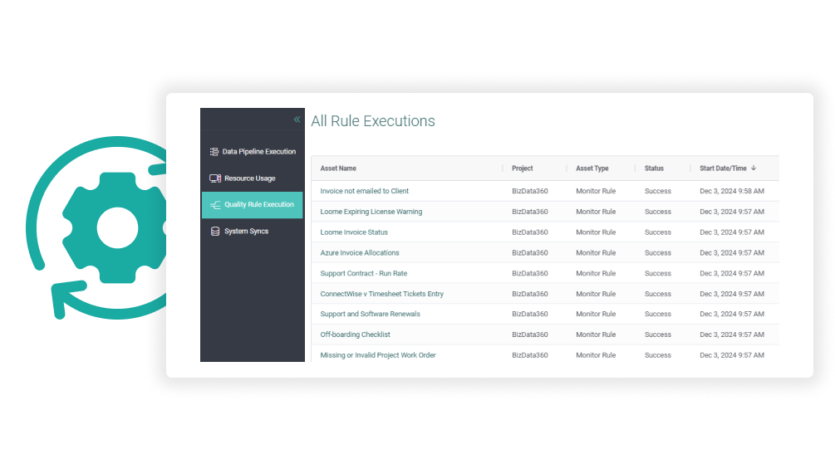Open the Resource Usage menu item

(253, 178)
